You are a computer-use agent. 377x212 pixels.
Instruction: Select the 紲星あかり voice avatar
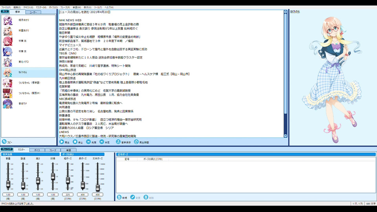(x=7, y=31)
